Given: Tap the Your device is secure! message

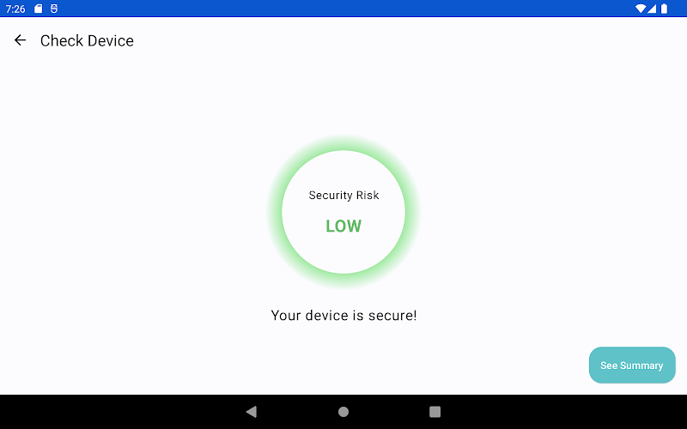Looking at the screenshot, I should tap(343, 315).
